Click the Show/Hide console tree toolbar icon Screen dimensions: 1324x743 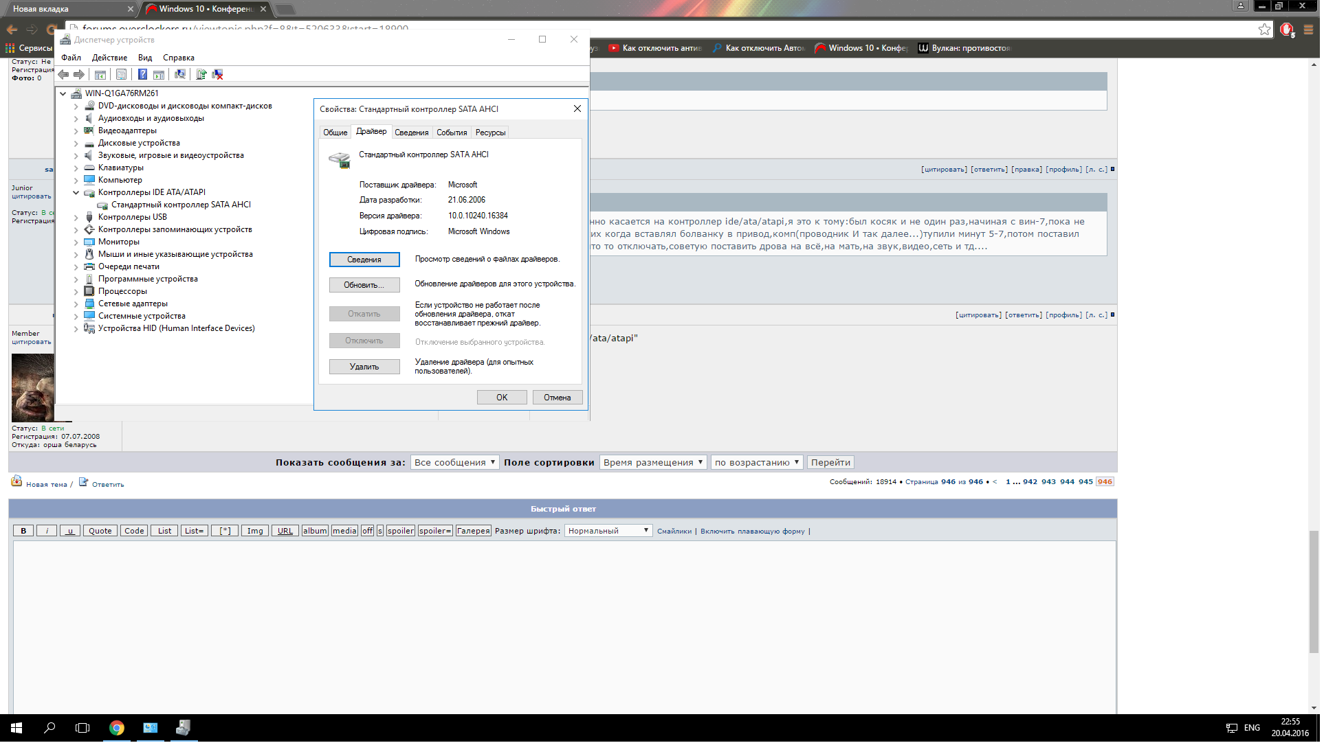click(100, 74)
